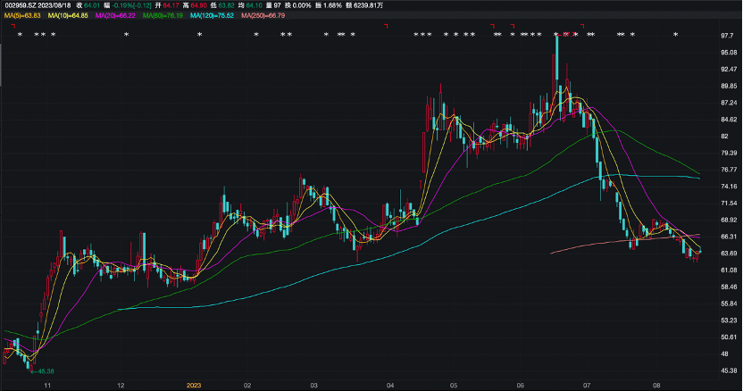
Task: Click the MA(5)=63.83 indicator label
Action: click(x=24, y=15)
